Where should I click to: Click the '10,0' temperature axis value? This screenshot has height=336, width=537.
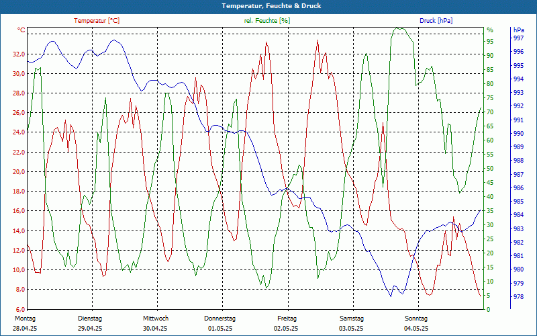19,270
